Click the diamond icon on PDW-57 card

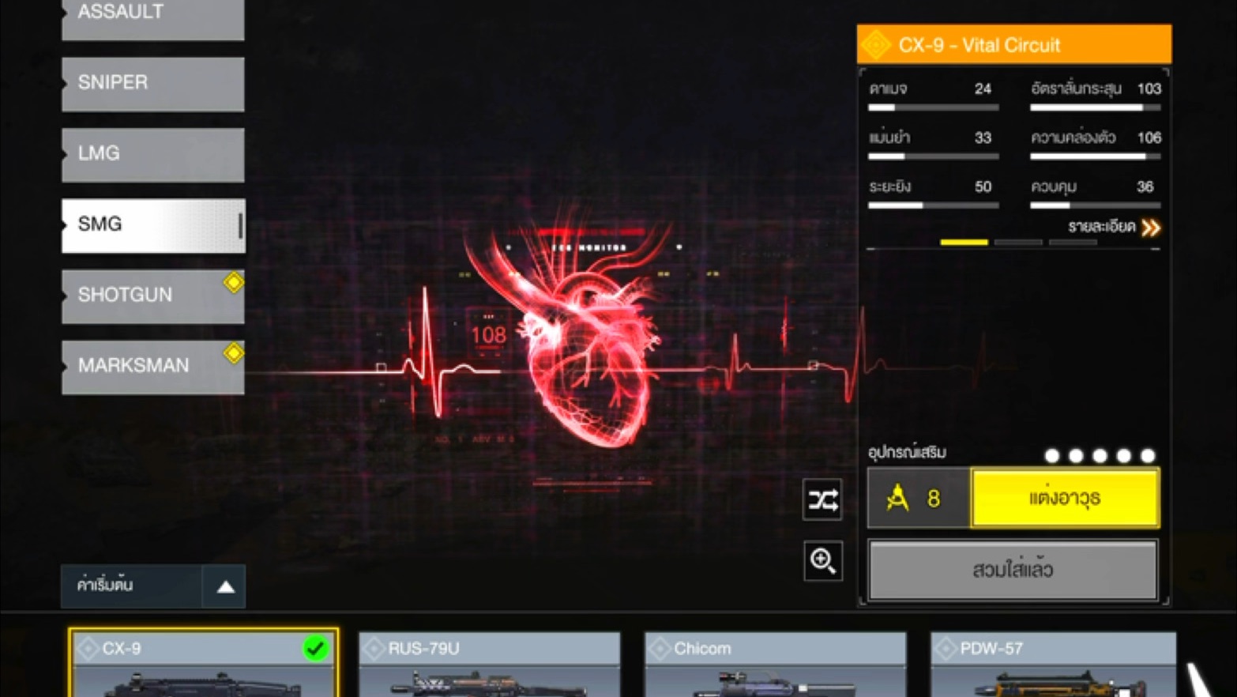(946, 649)
